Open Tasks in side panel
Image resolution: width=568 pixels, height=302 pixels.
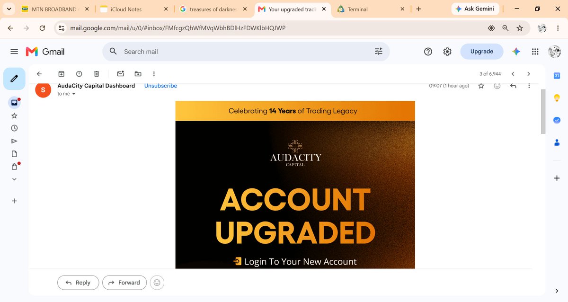557,120
